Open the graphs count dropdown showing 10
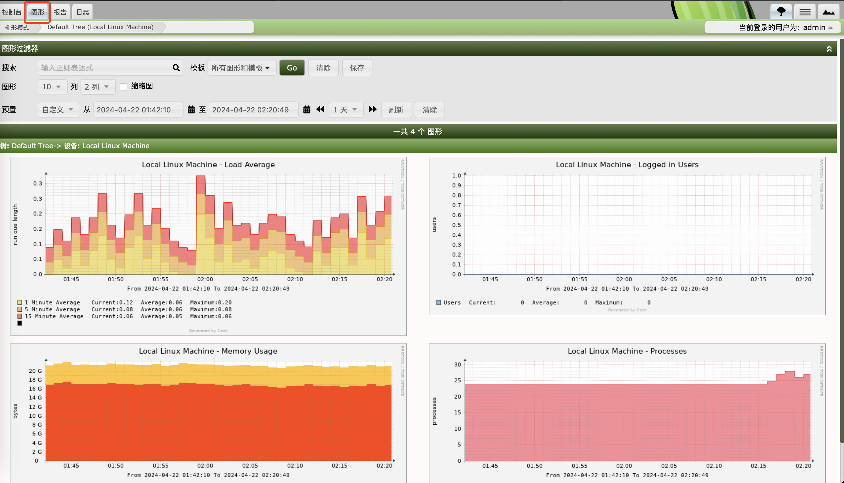 (x=52, y=87)
